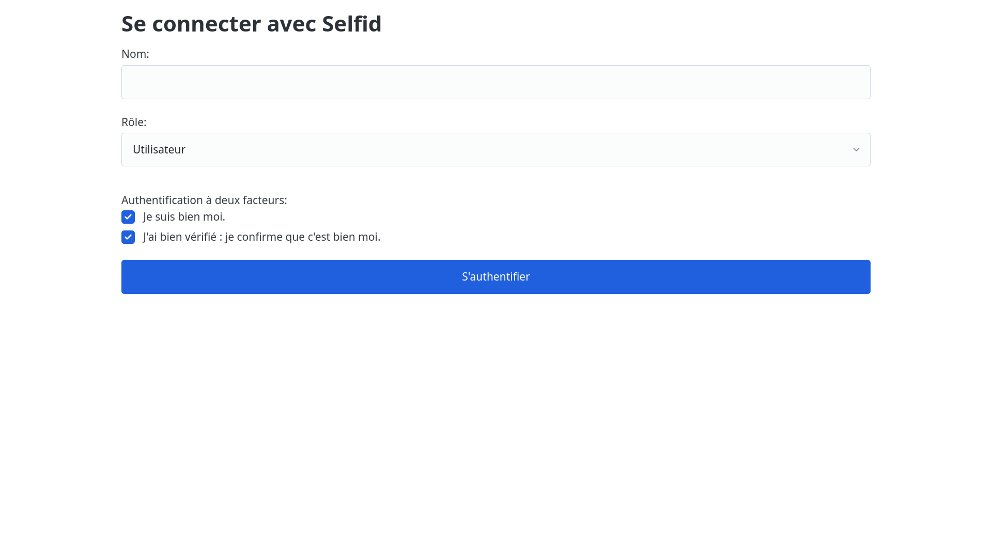Select the "Utilisateur" text in the role box
Viewport: 992px width, 558px height.
point(159,149)
